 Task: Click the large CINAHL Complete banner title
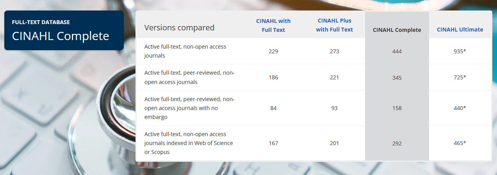[x=61, y=36]
